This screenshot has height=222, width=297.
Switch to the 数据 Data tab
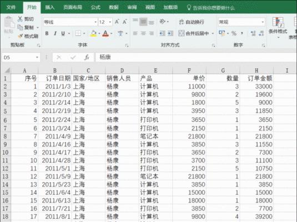pos(114,7)
